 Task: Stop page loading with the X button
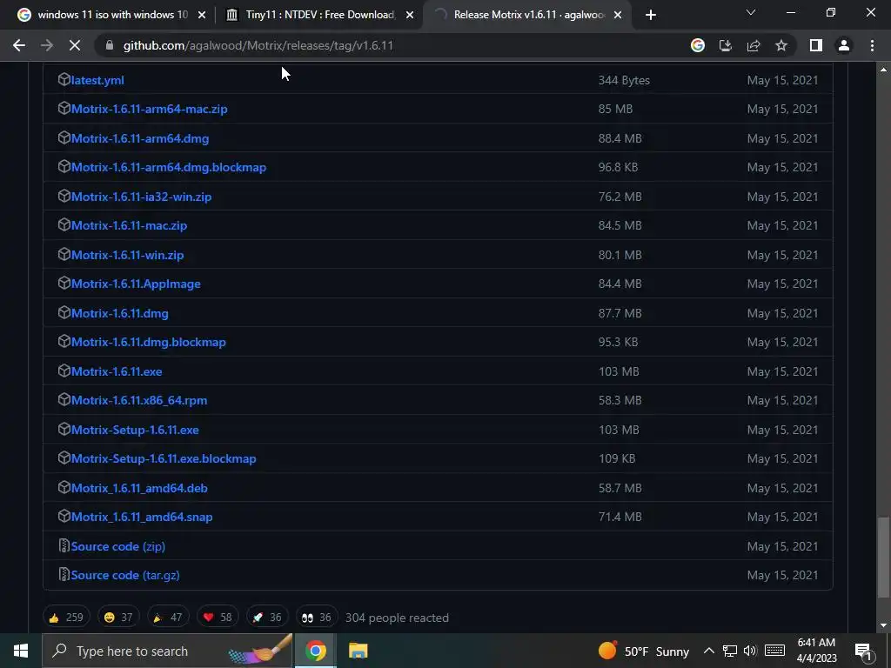[75, 45]
